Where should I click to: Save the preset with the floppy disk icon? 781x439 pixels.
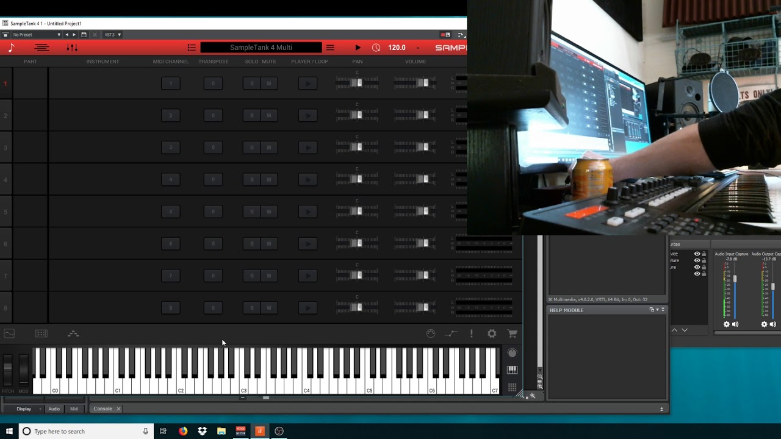[84, 35]
